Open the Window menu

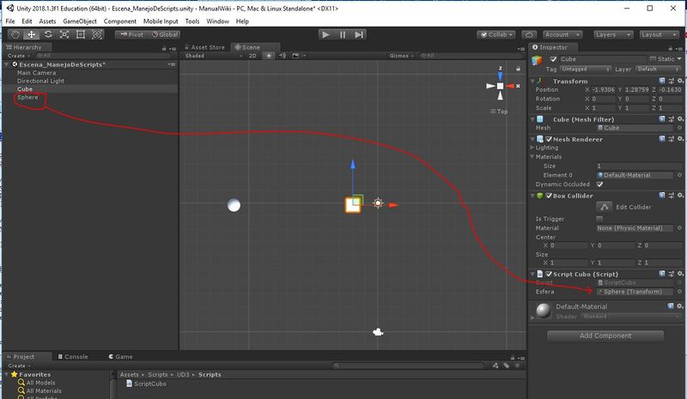217,21
